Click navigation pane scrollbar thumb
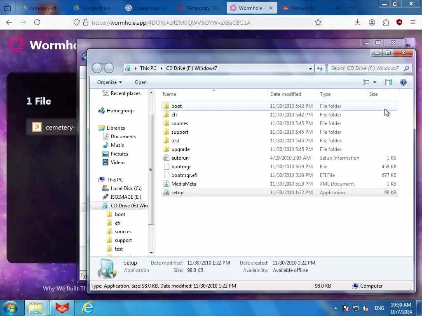 151,169
